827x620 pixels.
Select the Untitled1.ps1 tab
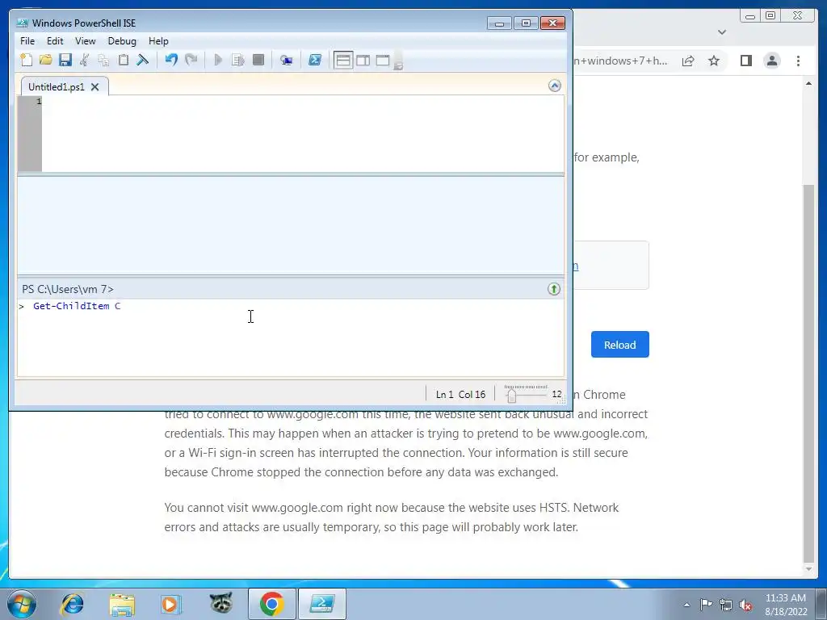click(57, 87)
